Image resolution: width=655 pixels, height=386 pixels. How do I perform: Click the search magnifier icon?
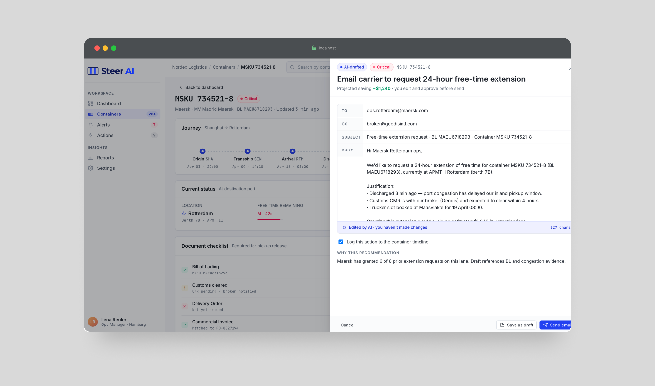coord(292,67)
